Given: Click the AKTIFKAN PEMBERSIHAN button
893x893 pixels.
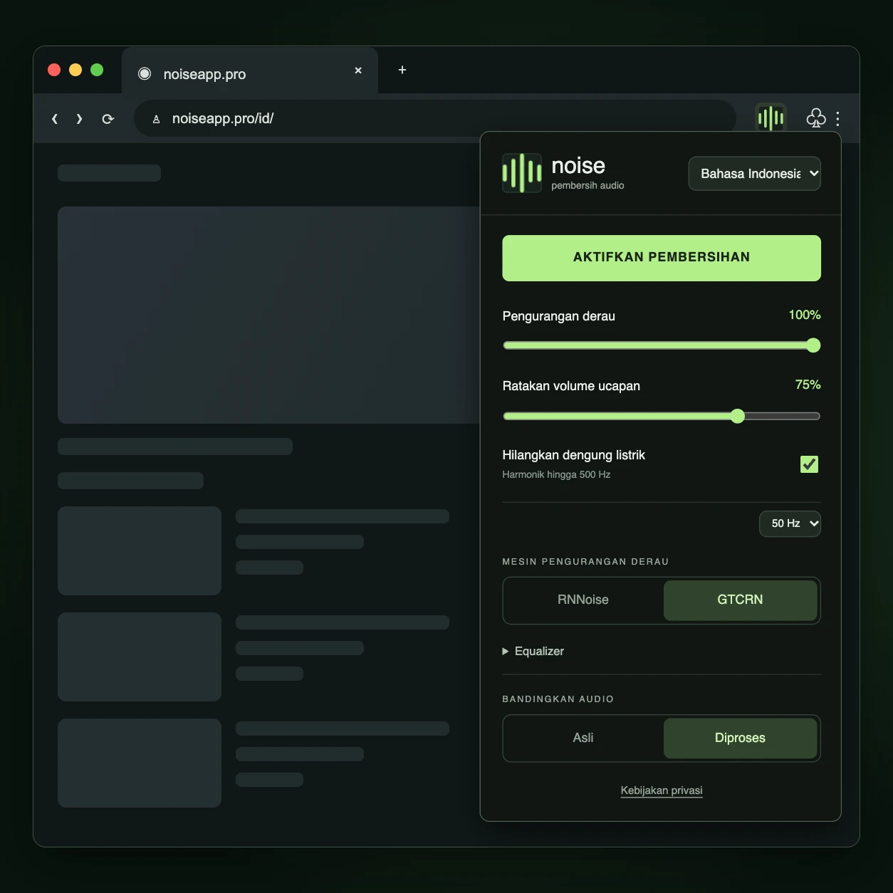Looking at the screenshot, I should click(x=662, y=258).
